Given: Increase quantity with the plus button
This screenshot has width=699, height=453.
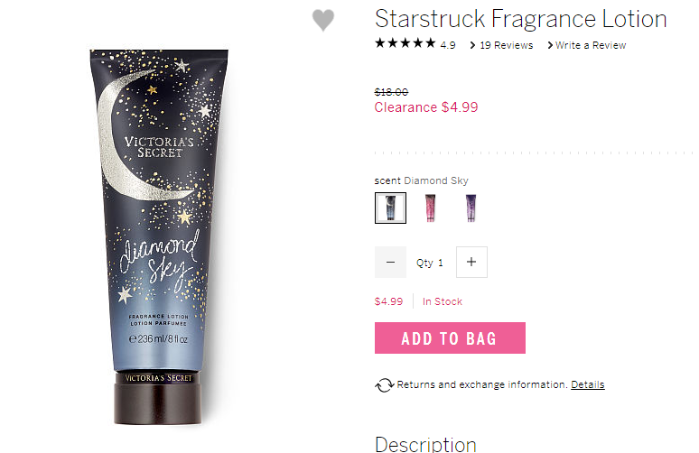Looking at the screenshot, I should (x=471, y=262).
